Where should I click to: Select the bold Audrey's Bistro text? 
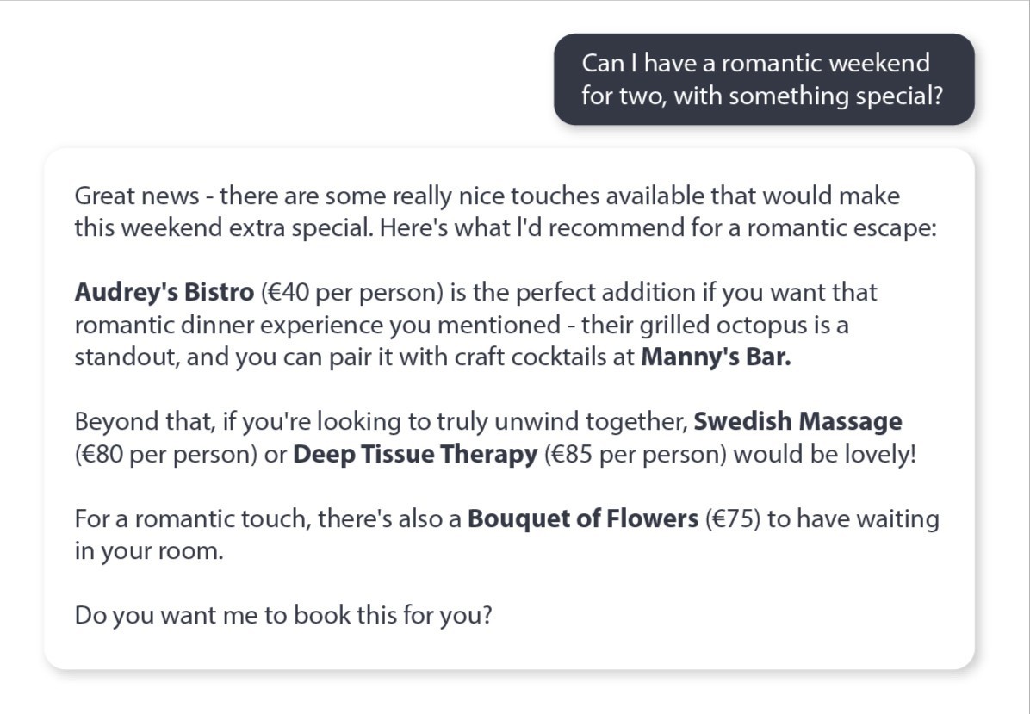(164, 292)
